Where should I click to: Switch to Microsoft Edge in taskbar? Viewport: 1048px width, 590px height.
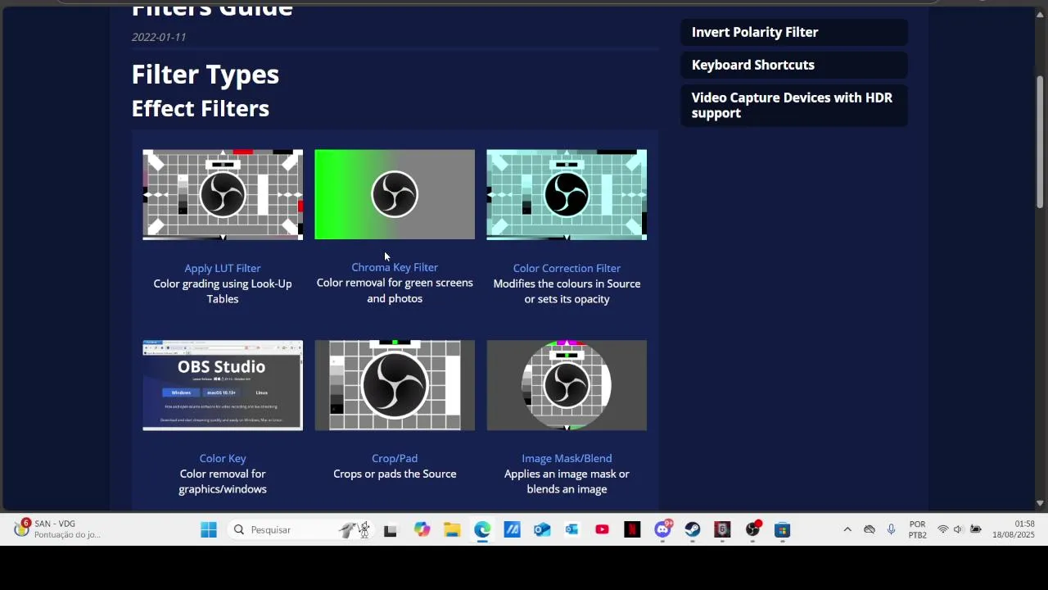[482, 530]
